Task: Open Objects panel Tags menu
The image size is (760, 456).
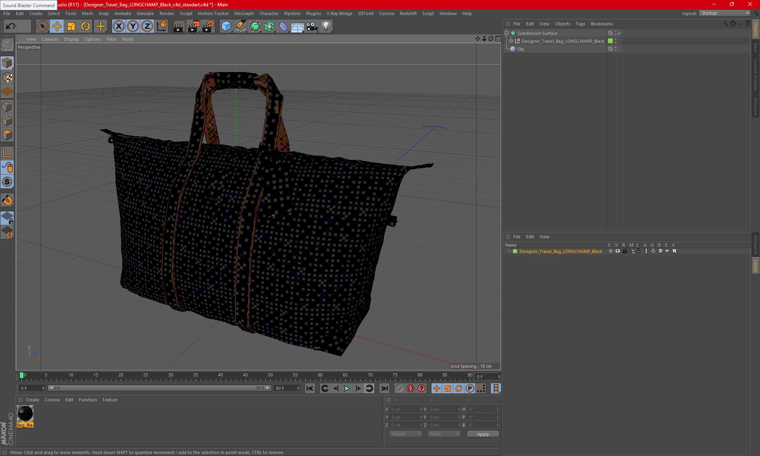Action: 580,24
